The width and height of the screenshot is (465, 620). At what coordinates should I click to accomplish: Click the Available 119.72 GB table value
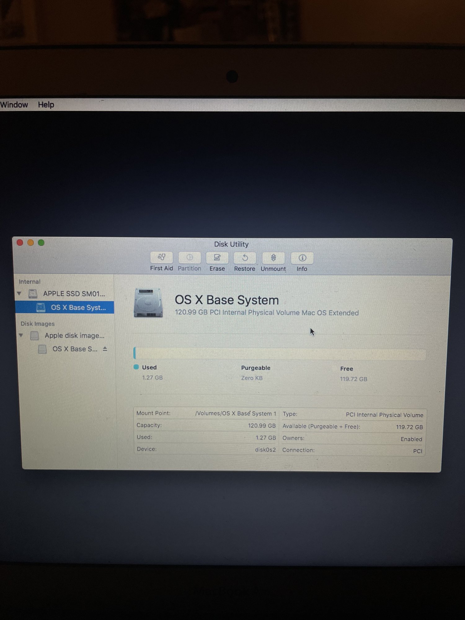(410, 427)
